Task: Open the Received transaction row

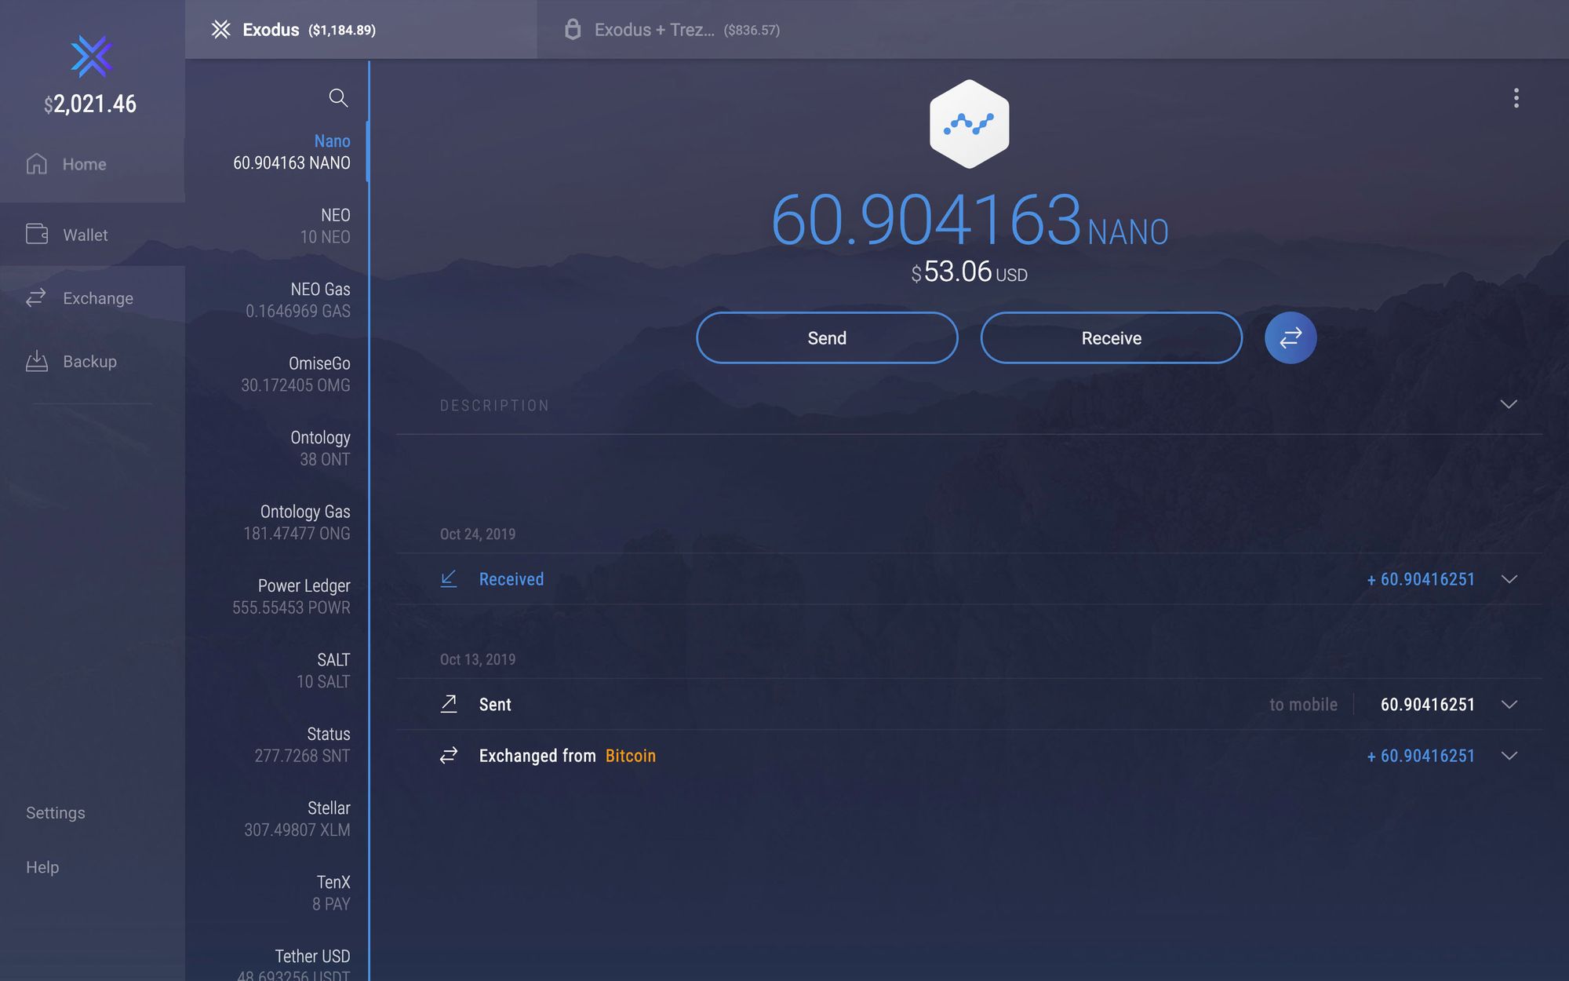Action: [969, 579]
